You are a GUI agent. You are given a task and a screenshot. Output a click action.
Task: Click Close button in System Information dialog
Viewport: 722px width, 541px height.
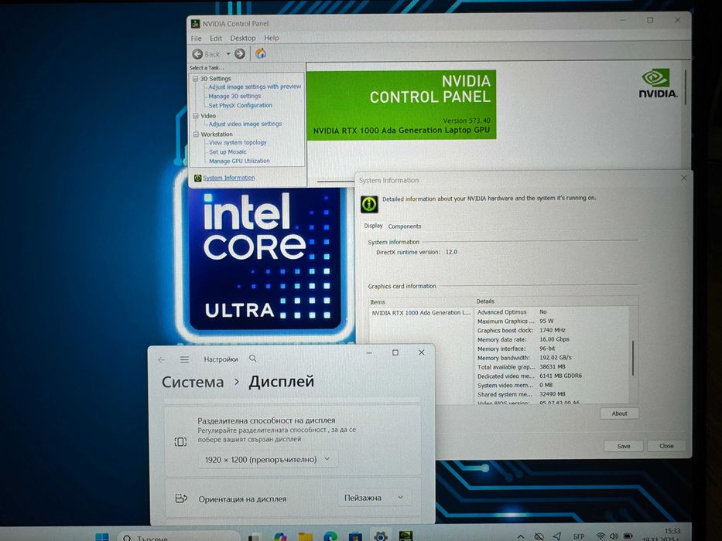pyautogui.click(x=666, y=446)
